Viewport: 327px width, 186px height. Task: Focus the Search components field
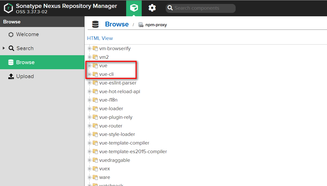tap(201, 8)
